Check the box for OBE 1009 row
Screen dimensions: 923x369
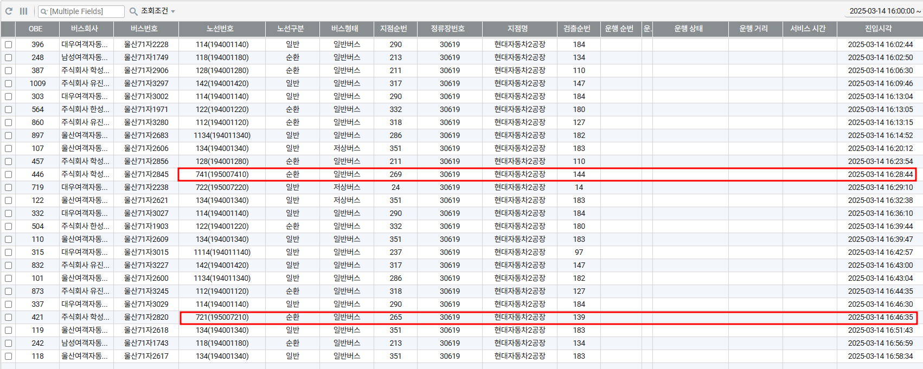coord(9,83)
